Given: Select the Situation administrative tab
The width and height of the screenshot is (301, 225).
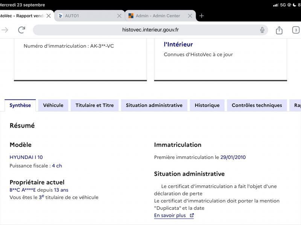Looking at the screenshot, I should [154, 105].
